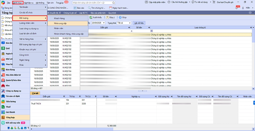Screen dimensions: 255x131
Task: Click the settings gear icon
Action: (x=250, y=13)
